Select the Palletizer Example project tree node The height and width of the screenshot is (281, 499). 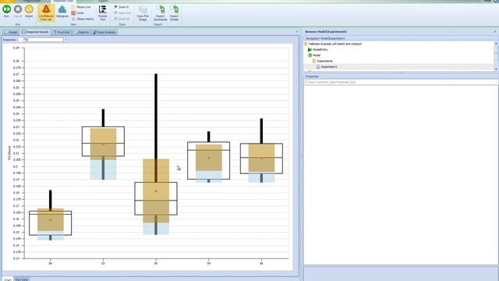(334, 44)
